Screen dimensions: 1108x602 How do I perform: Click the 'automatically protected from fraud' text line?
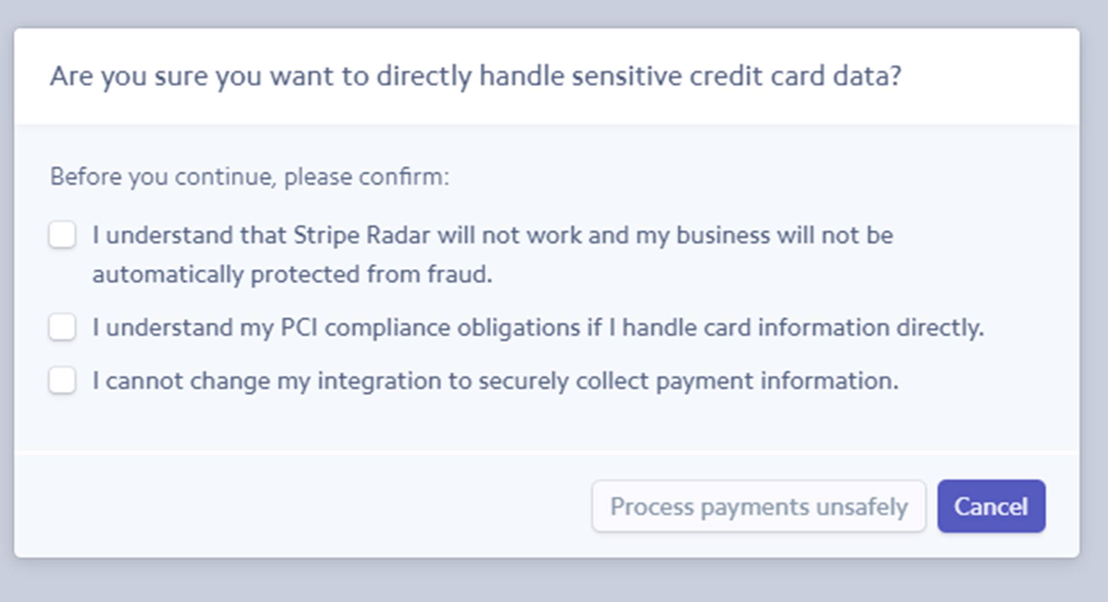click(292, 275)
